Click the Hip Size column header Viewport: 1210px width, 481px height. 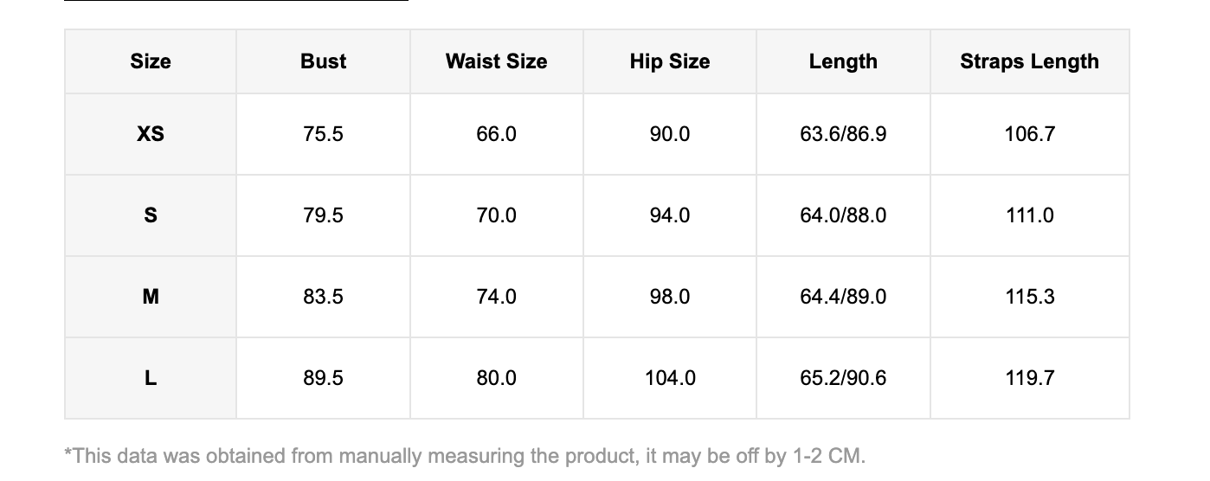pos(669,61)
